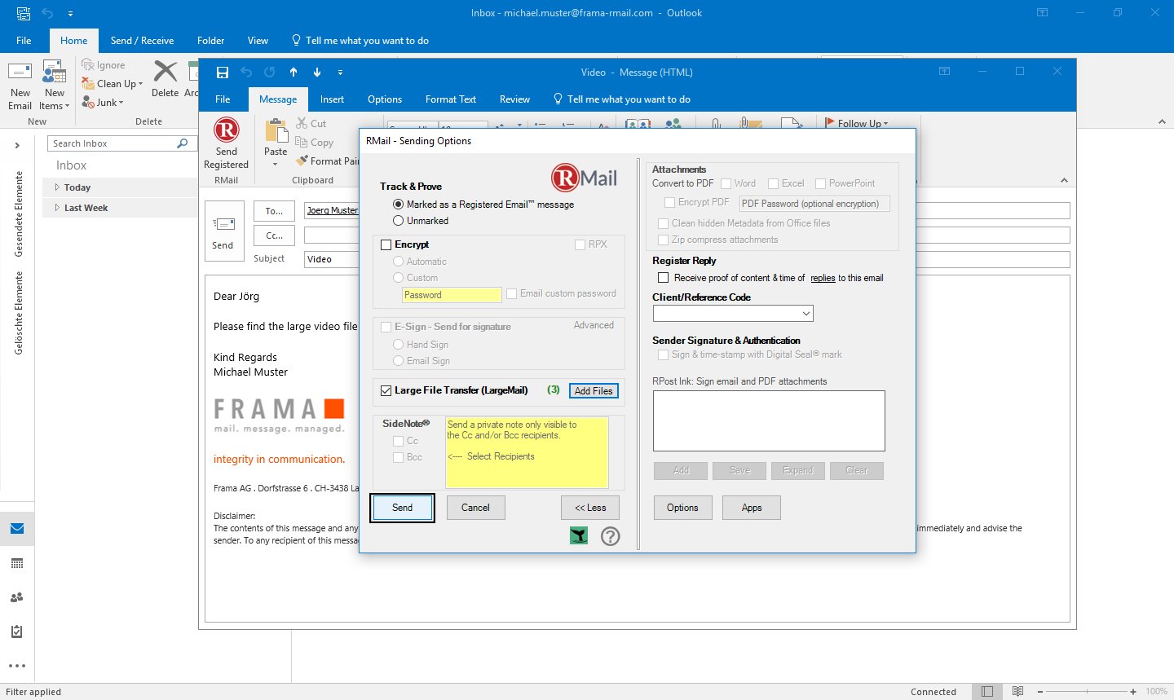Go to next item with down arrow
Image resolution: width=1174 pixels, height=700 pixels.
(x=317, y=73)
